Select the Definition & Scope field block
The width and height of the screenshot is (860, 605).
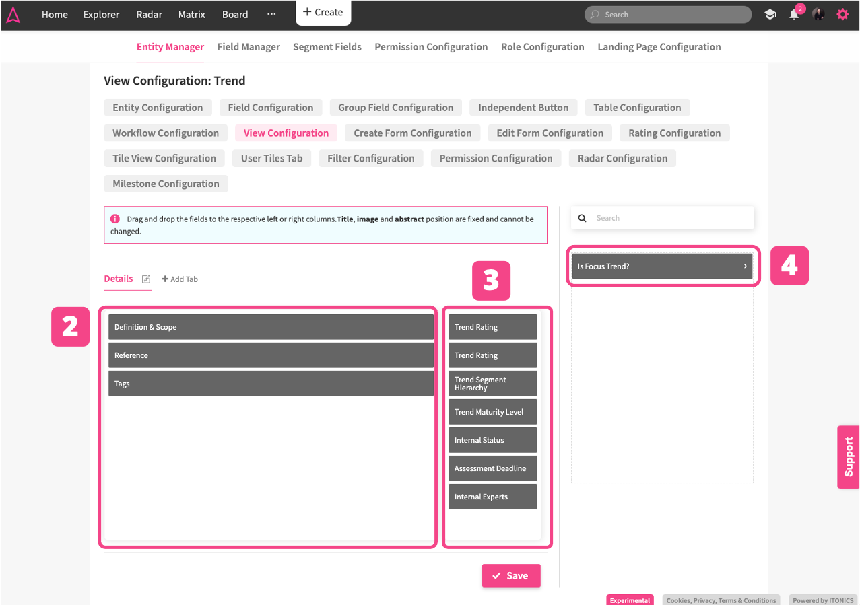(x=271, y=327)
